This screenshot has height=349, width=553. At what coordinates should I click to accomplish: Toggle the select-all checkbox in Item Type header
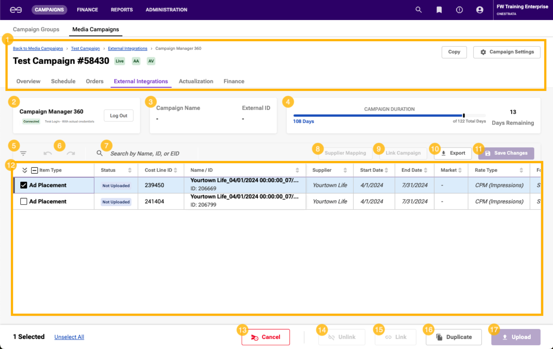pyautogui.click(x=34, y=170)
